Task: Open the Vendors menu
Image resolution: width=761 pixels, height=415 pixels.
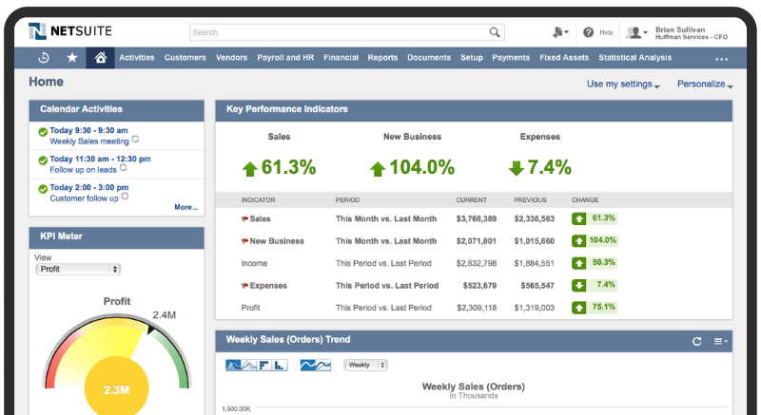Action: 231,58
